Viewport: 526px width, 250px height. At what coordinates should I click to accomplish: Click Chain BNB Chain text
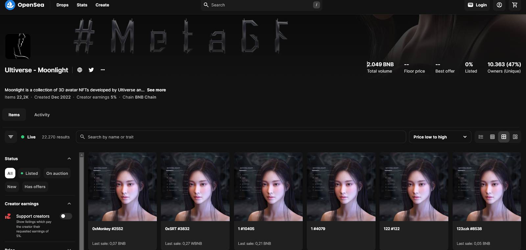click(x=139, y=97)
